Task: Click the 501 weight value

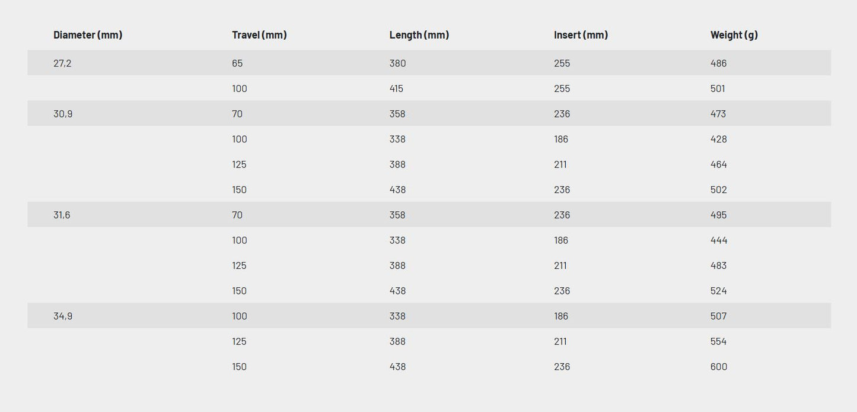Action: tap(718, 89)
